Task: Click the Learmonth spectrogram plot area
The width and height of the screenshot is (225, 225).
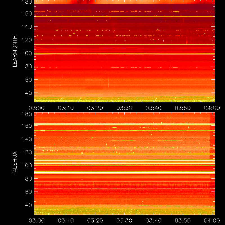Action: tap(124, 51)
